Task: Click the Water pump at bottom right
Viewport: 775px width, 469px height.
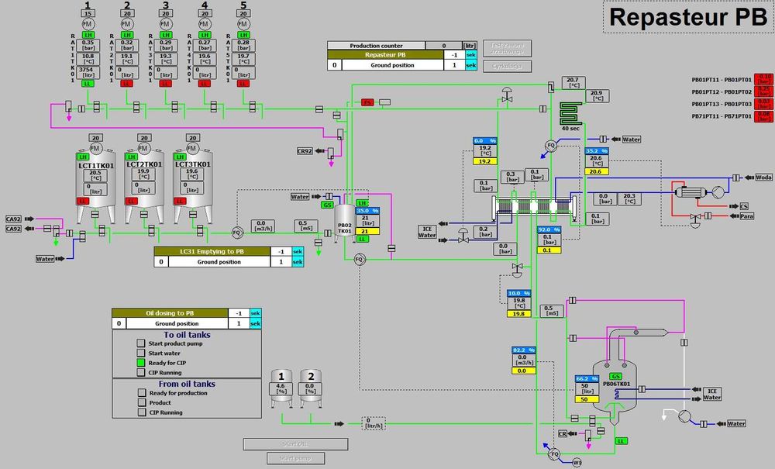Action: (x=684, y=416)
